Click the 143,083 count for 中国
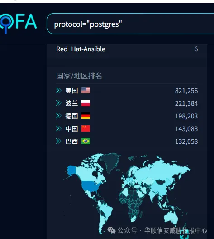This screenshot has width=214, height=239. [x=186, y=129]
